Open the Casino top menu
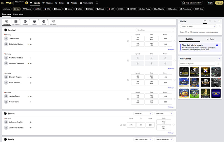Screen dimensions: 224x142 48,3
